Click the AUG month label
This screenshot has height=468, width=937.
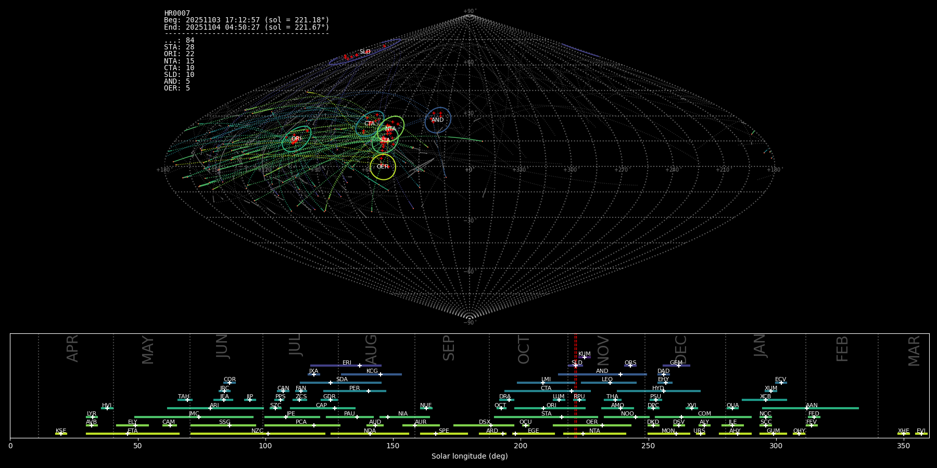pyautogui.click(x=371, y=349)
